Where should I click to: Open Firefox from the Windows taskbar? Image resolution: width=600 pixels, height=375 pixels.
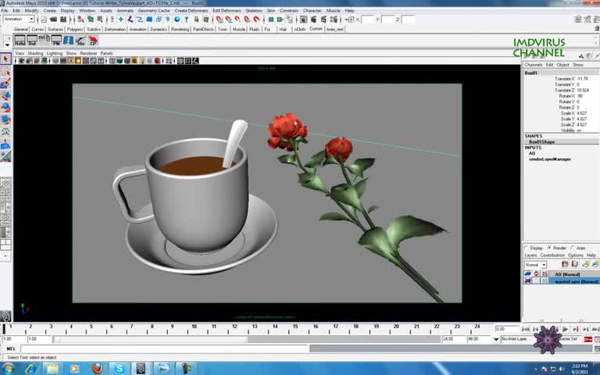[x=97, y=368]
